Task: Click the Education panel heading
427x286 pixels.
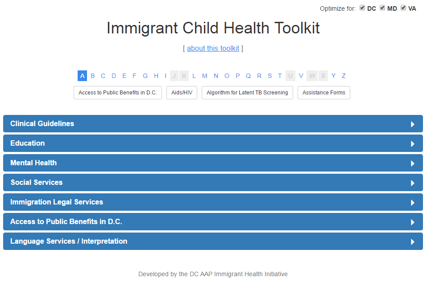Action: (x=213, y=143)
